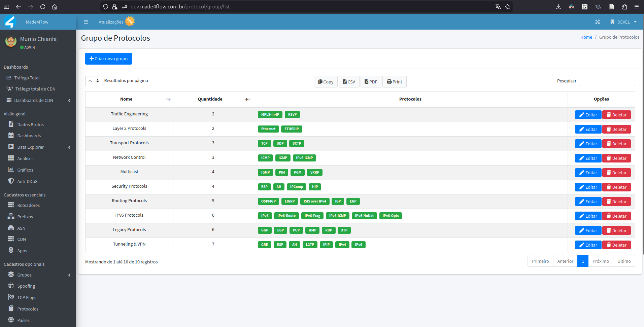Open the DEVEL environment dropdown
This screenshot has height=327, width=644.
(x=623, y=22)
